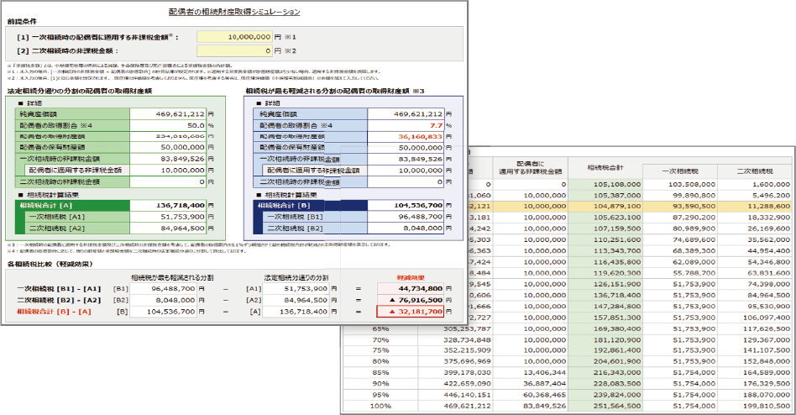Image resolution: width=796 pixels, height=415 pixels.
Task: Click the title 配偶者の相続財産取得シミュレーション
Action: [x=234, y=11]
